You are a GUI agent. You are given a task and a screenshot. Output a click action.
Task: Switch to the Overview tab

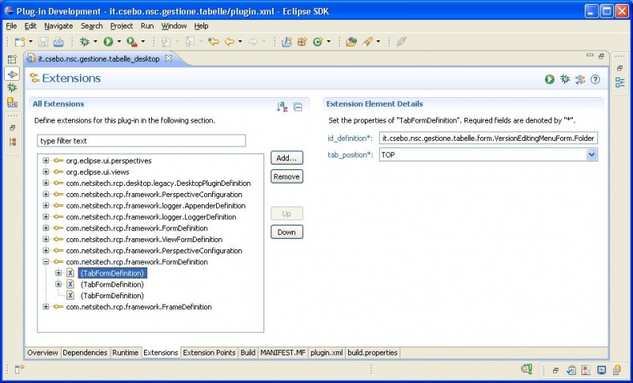(x=43, y=353)
